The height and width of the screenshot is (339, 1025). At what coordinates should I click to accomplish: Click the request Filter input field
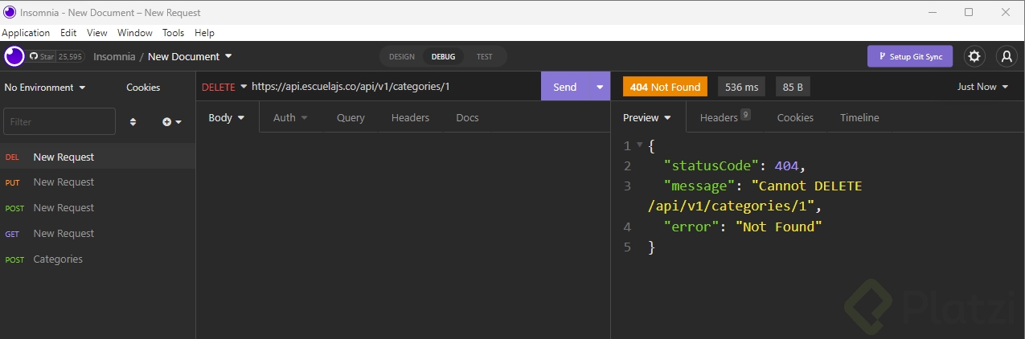coord(59,122)
